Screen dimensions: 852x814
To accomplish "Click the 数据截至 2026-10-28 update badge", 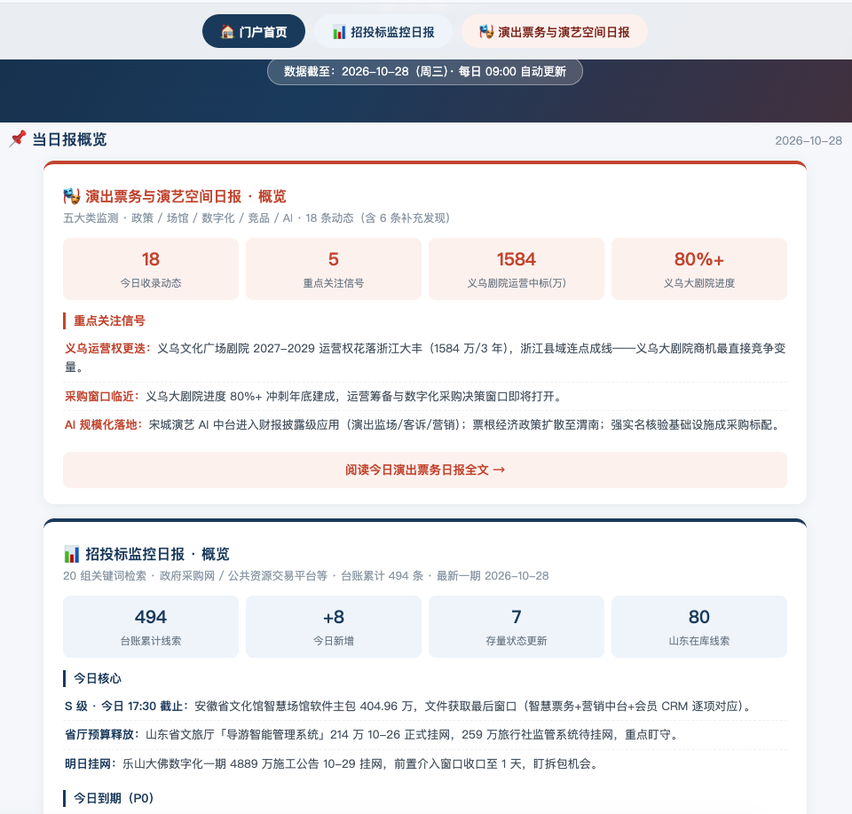I will [425, 71].
